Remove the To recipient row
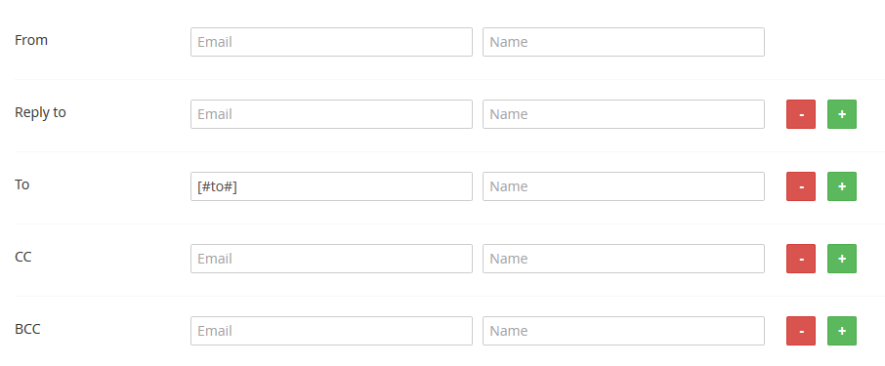 pyautogui.click(x=800, y=186)
